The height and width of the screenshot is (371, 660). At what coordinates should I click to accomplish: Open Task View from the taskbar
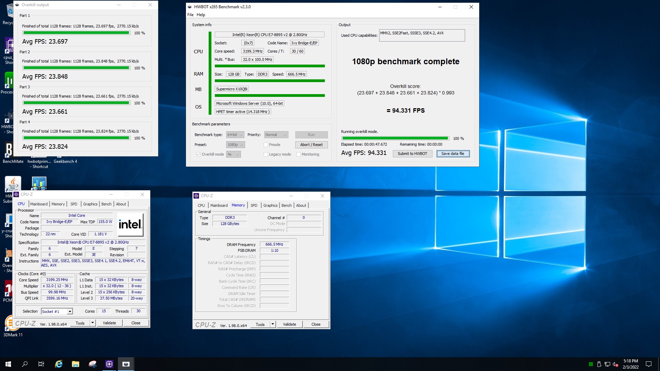(41, 364)
